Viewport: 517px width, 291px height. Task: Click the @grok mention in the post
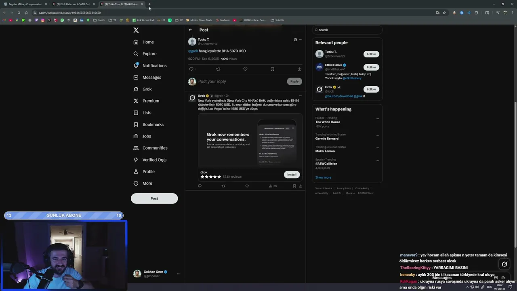click(193, 51)
